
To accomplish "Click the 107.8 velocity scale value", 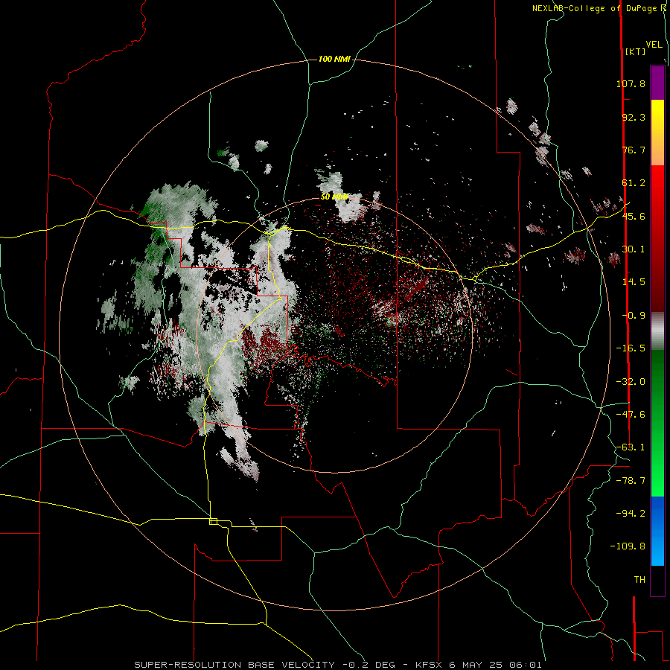I will tap(631, 83).
